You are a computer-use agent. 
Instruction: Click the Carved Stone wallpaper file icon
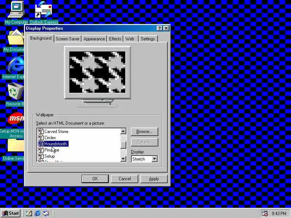pyautogui.click(x=40, y=131)
